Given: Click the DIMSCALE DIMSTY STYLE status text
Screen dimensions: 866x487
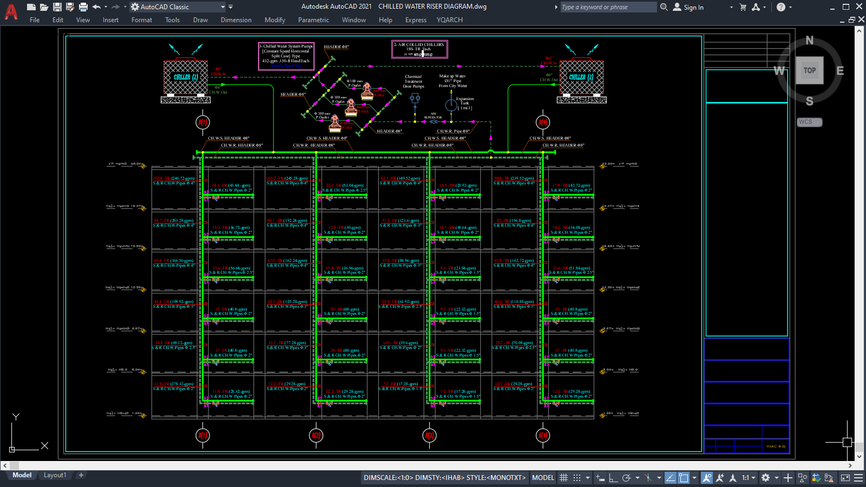Looking at the screenshot, I should point(445,478).
